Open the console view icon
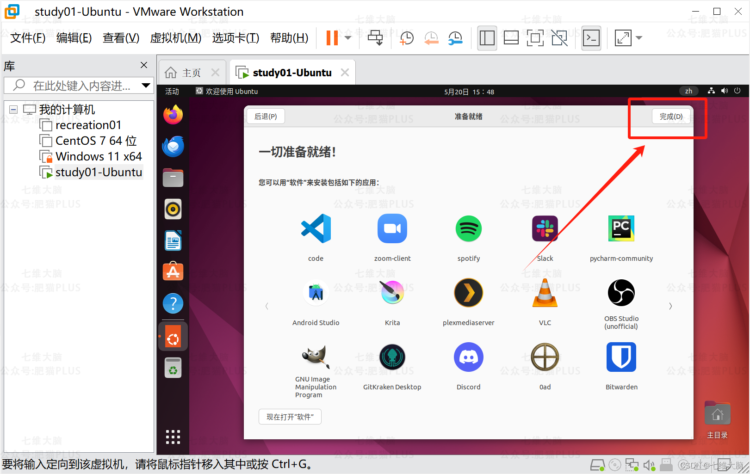 click(591, 38)
